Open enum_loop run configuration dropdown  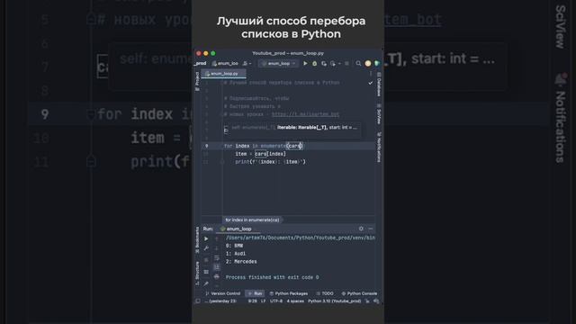[x=278, y=64]
